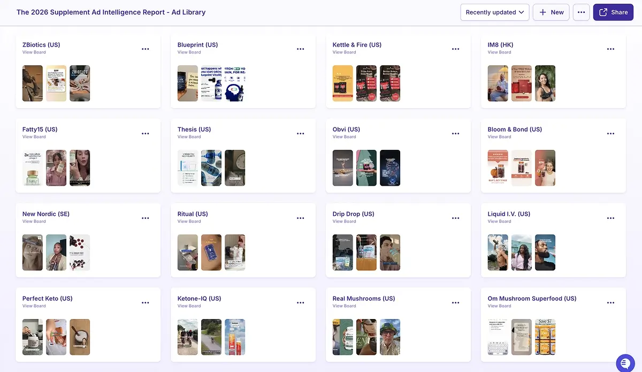Select the Liquid I.V. (US) board title
Screen dimensions: 642x372
coord(509,214)
